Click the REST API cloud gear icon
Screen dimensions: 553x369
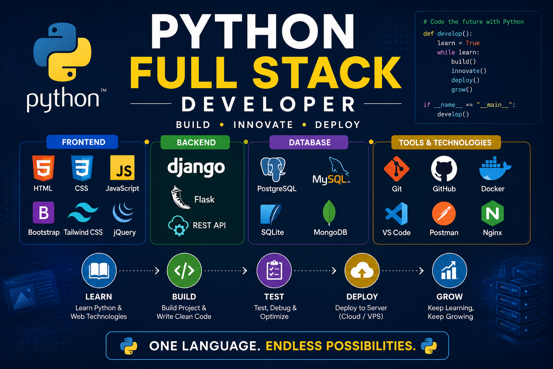tap(178, 226)
